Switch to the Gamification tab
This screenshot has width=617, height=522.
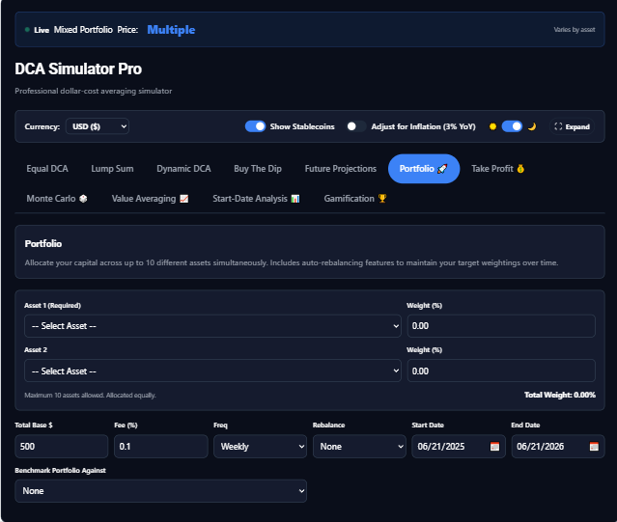pos(355,199)
